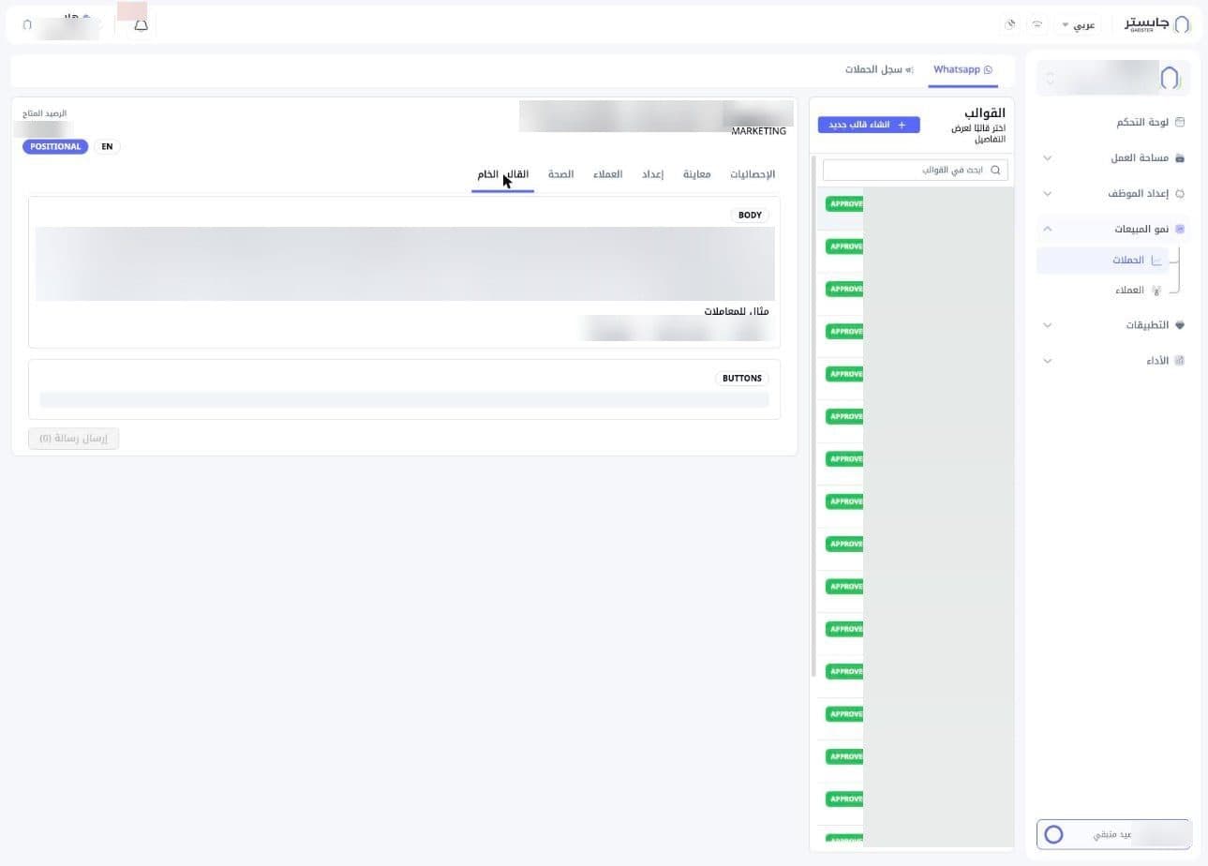
Task: Open the workspace switcher at sidebar top
Action: 1113,78
